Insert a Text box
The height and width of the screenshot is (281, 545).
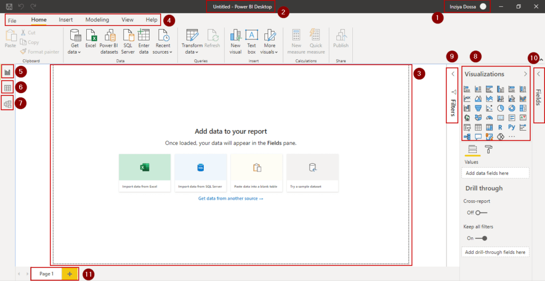tap(252, 42)
